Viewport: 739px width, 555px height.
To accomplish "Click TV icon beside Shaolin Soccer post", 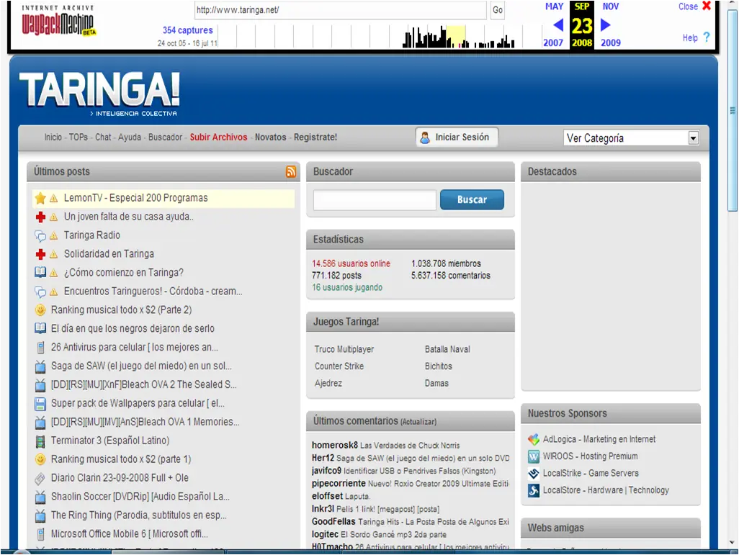I will click(x=40, y=497).
